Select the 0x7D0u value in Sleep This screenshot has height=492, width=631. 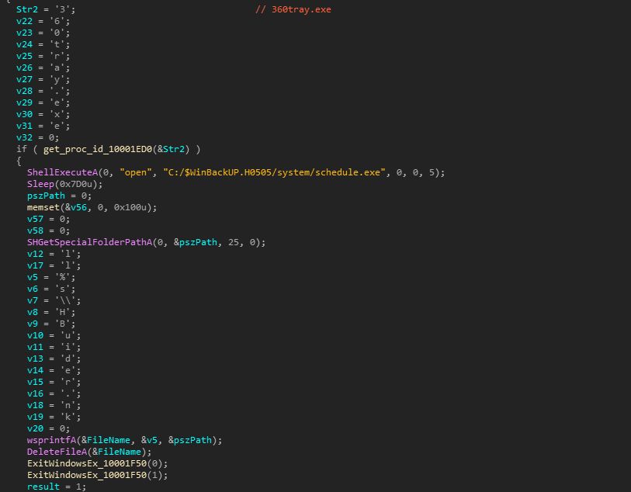76,184
